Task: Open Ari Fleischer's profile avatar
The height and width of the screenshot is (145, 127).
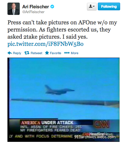Action: click(14, 9)
